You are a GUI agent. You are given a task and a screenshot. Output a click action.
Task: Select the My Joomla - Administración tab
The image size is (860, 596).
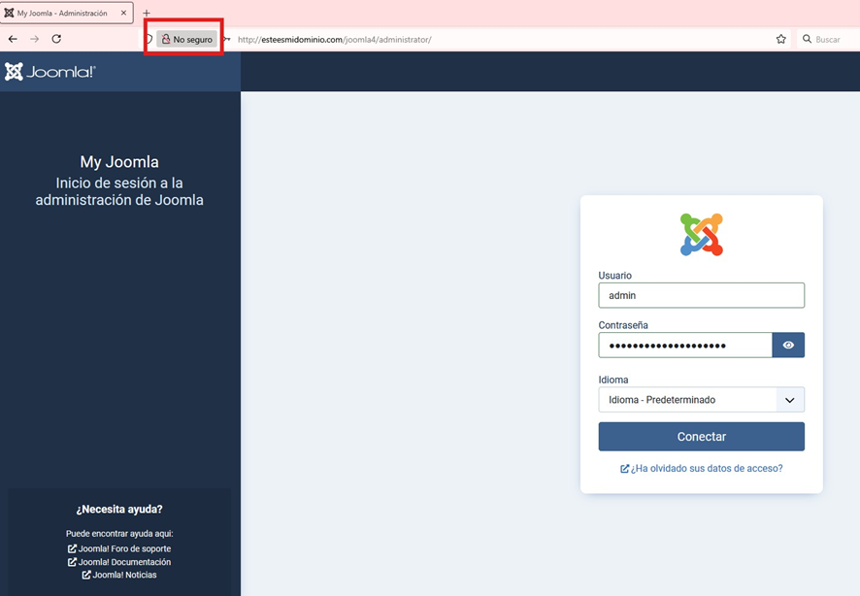point(66,13)
